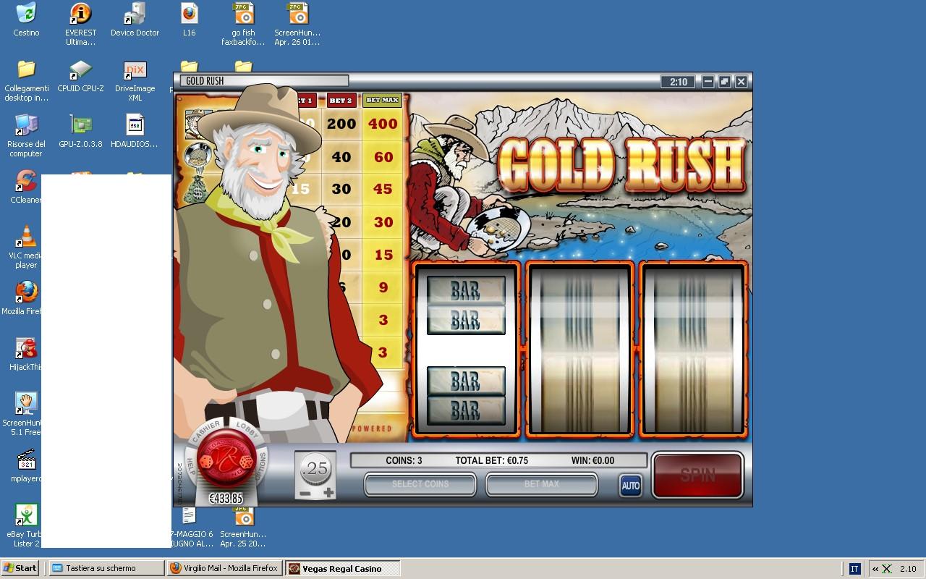
Task: Select the eBay Turbo Lister 2 shortcut
Action: (25, 526)
